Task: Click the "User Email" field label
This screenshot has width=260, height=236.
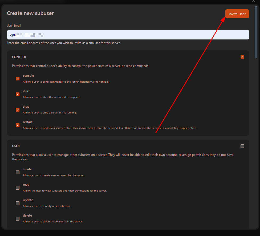Action: 14,26
